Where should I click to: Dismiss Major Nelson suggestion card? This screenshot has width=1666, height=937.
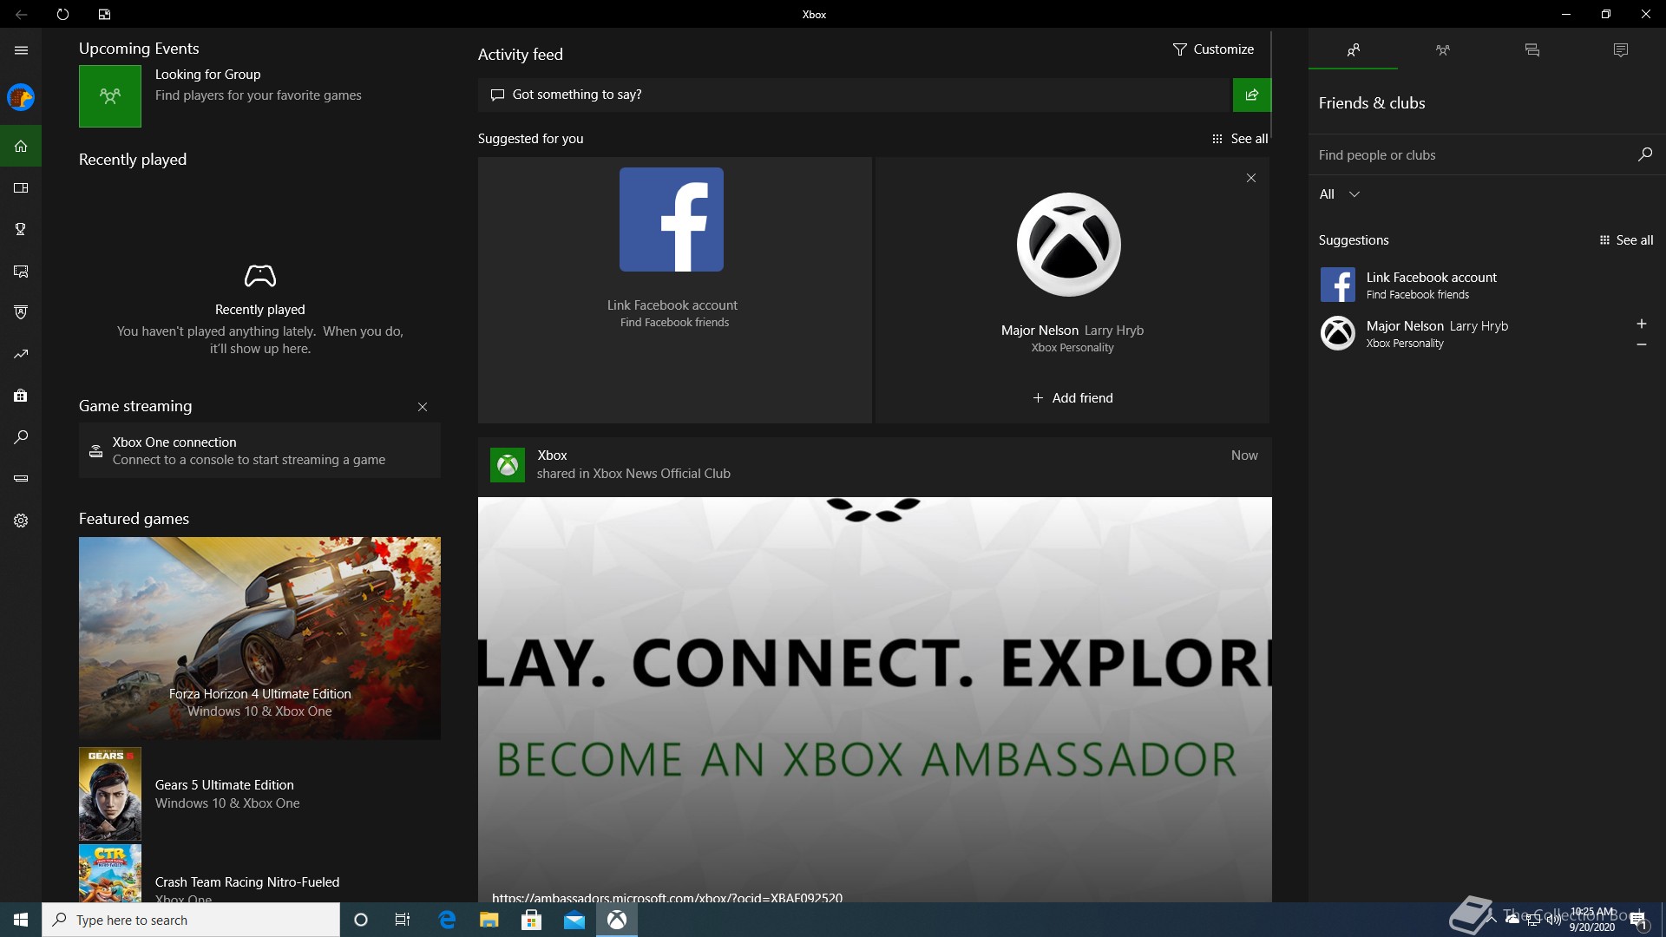(x=1250, y=178)
